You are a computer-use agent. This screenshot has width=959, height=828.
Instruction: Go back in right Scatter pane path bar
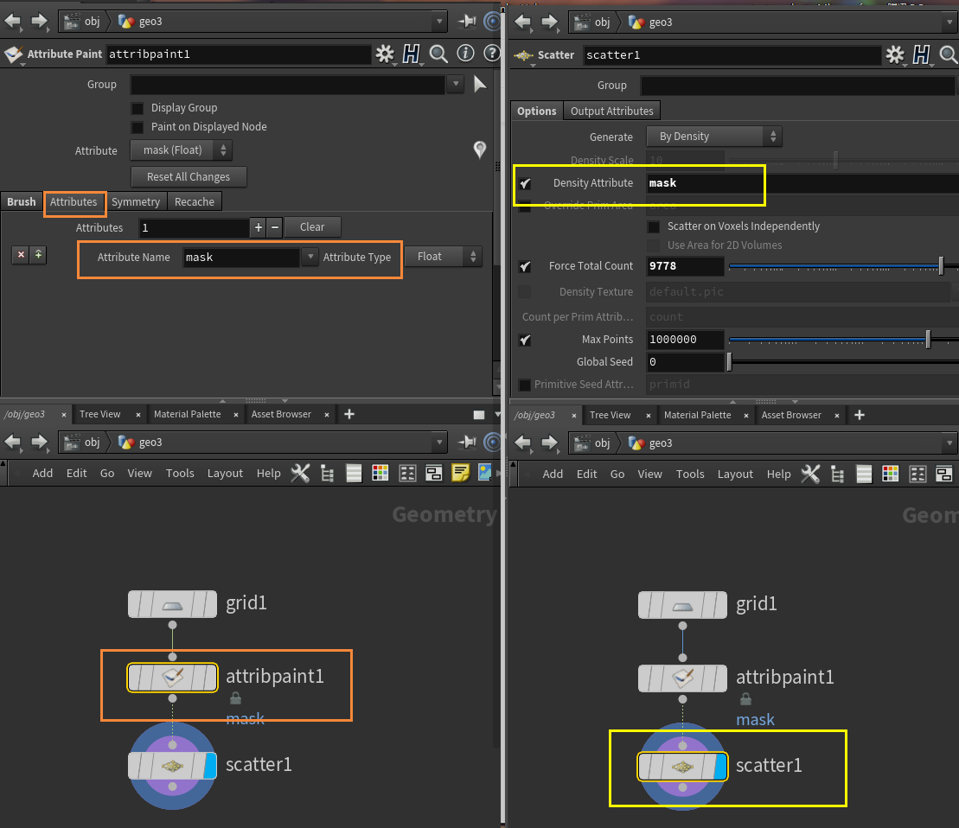coord(523,22)
